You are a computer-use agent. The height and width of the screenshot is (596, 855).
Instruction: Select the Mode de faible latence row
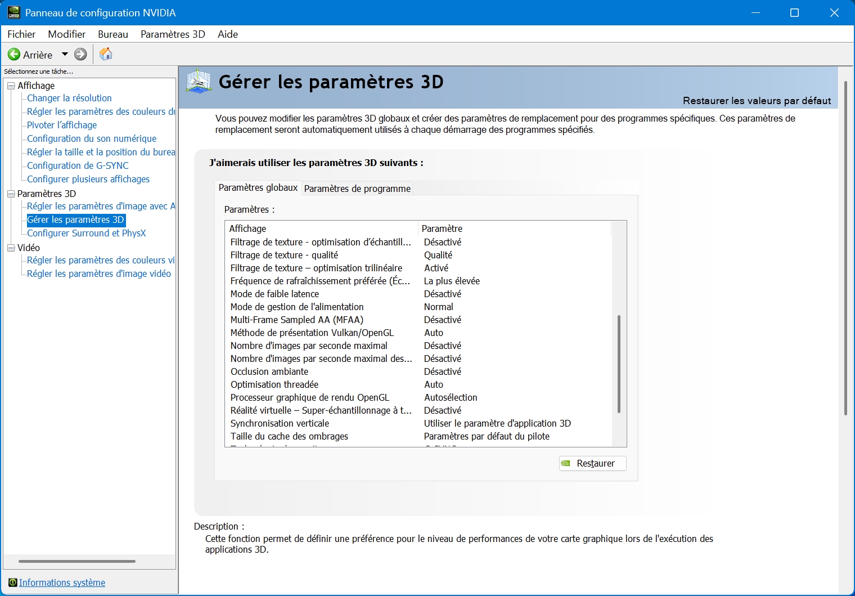417,294
